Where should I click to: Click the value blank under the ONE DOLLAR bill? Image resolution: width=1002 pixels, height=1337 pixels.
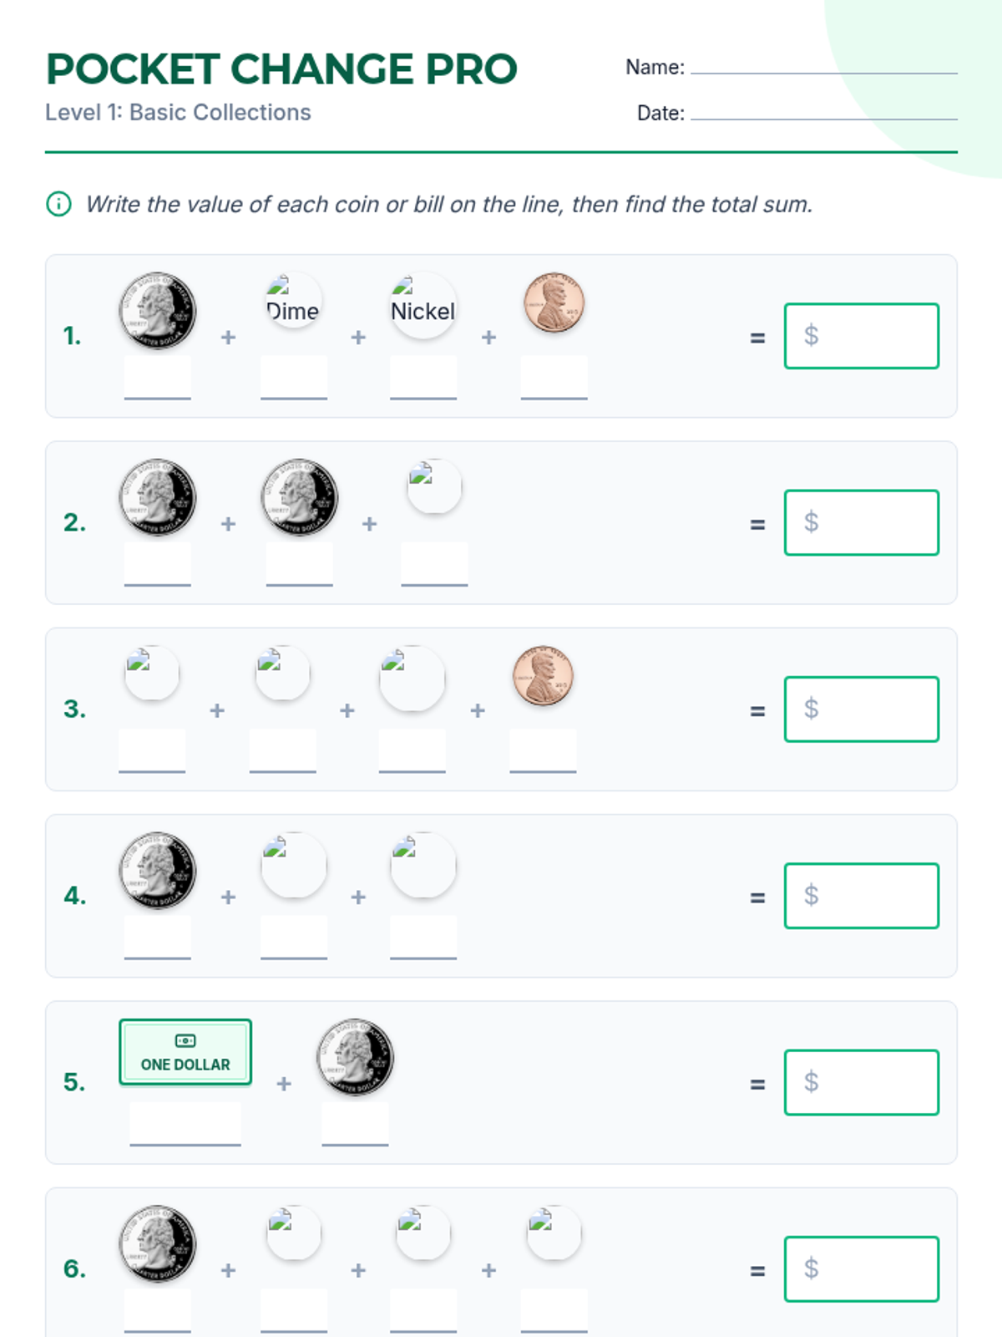click(185, 1124)
